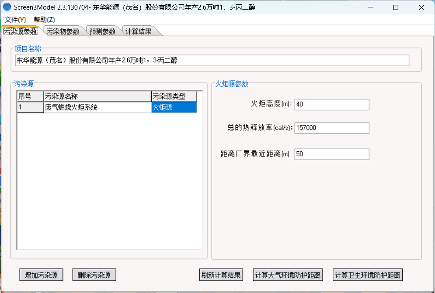435x293 pixels.
Task: Click the 总的热释放率(cal/s) input field
Action: (332, 128)
